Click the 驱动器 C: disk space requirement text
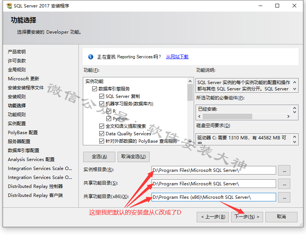 pos(241,138)
